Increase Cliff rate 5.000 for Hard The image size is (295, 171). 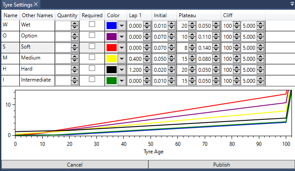tap(261, 67)
